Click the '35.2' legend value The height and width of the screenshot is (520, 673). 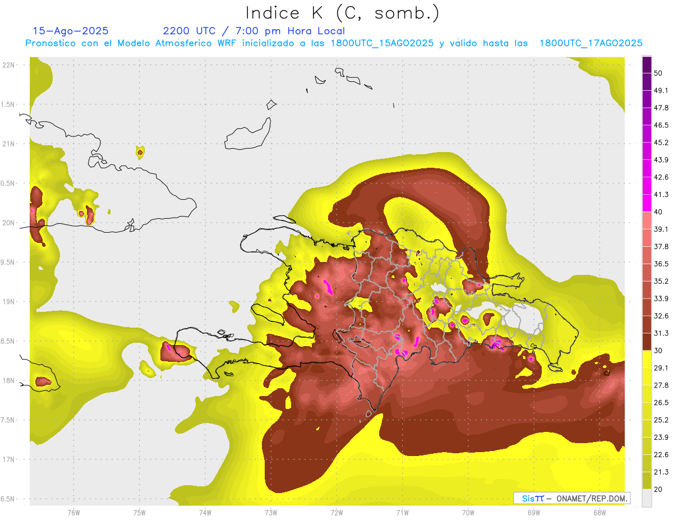click(661, 281)
